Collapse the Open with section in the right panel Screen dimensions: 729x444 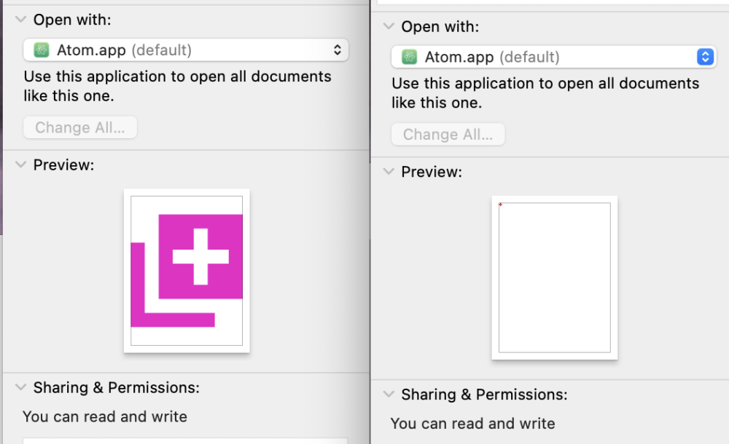coord(389,27)
